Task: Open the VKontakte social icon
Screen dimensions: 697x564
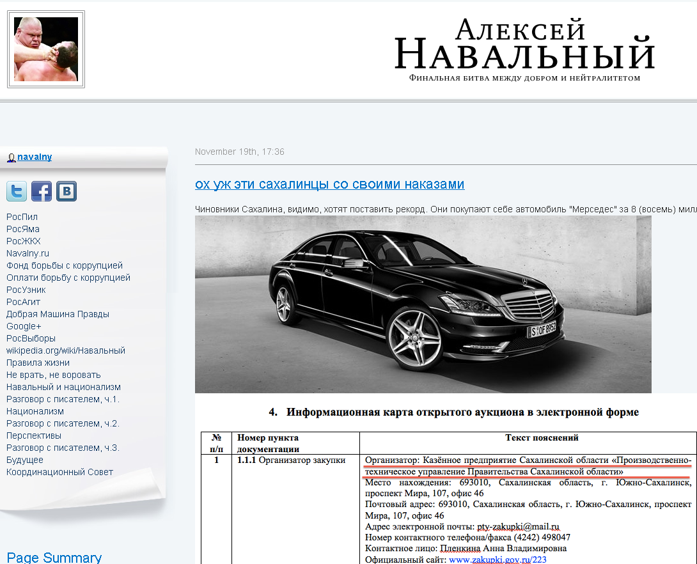Action: pos(67,191)
